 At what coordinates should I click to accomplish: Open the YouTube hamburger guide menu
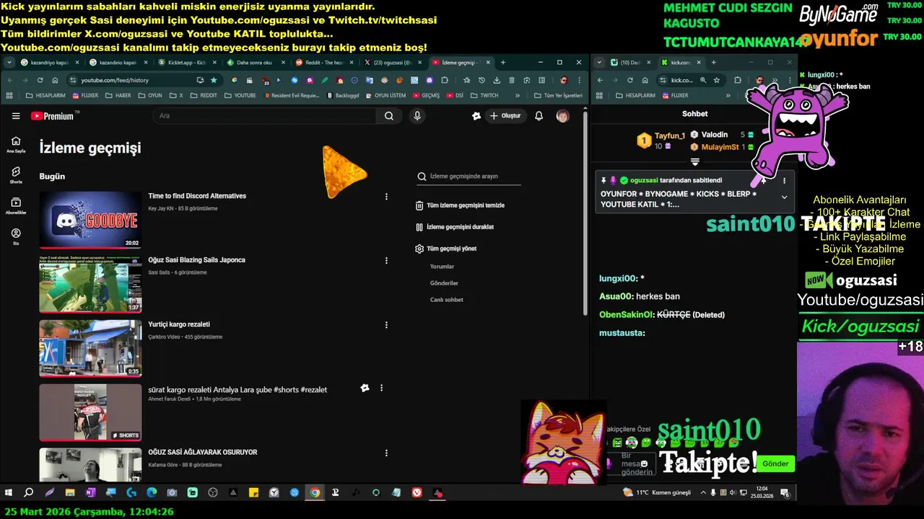pos(16,116)
